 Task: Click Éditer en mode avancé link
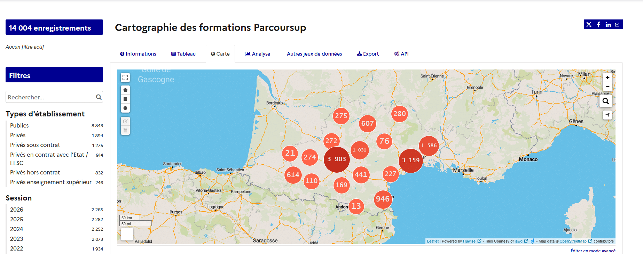[x=593, y=251]
